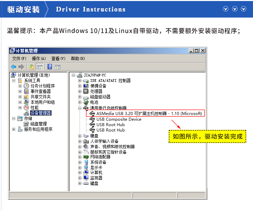
Task: Expand the 系统设备 node
Action: (x=80, y=162)
